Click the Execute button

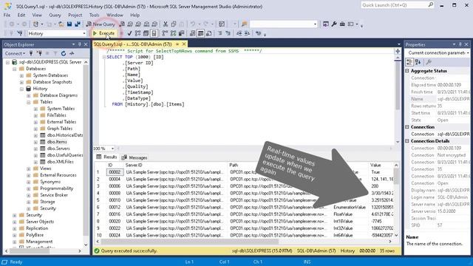[x=104, y=33]
